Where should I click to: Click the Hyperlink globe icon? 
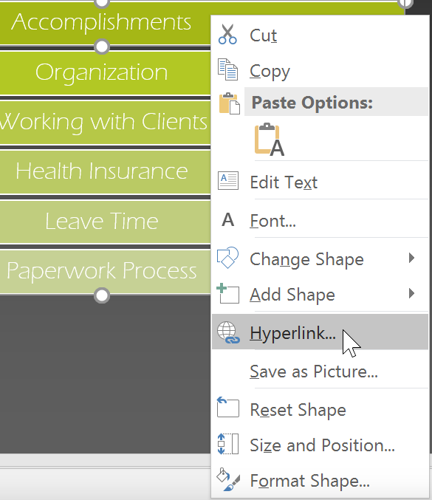pos(228,332)
